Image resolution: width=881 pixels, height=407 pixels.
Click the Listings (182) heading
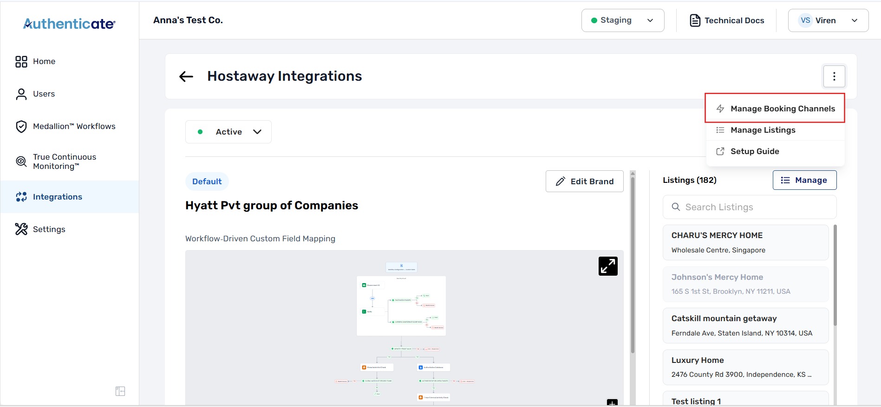690,180
